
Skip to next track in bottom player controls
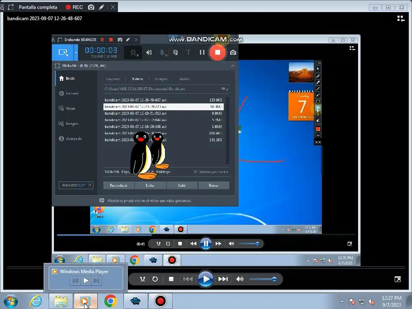[x=223, y=279]
